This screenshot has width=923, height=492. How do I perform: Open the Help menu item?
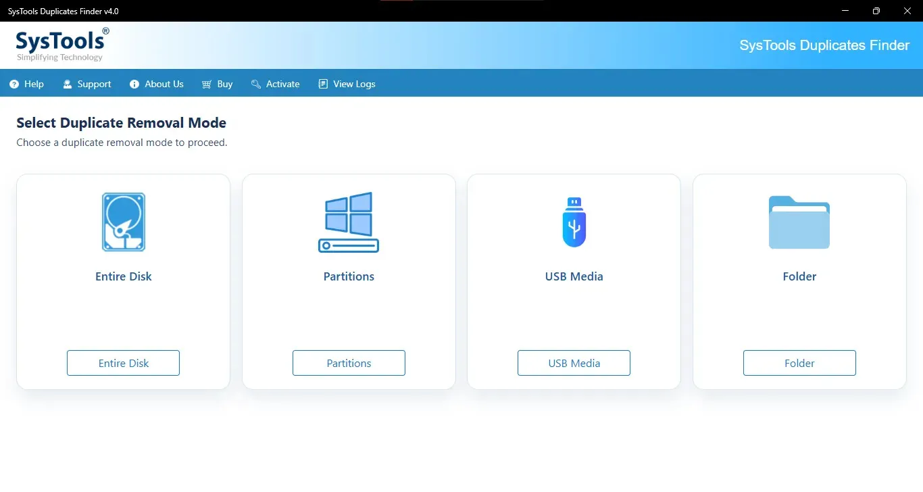[x=27, y=84]
